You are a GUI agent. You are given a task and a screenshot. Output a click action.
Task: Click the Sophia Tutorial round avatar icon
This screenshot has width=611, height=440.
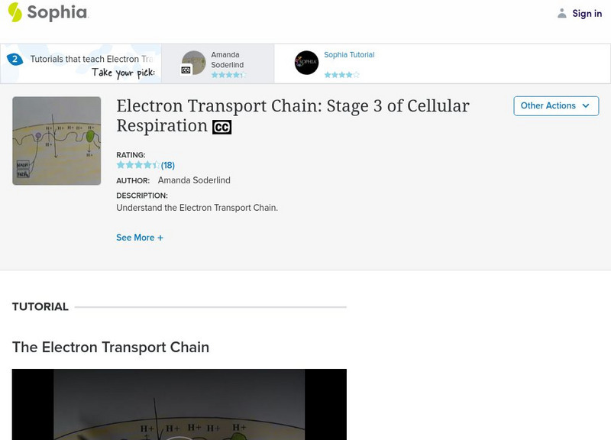click(x=306, y=63)
